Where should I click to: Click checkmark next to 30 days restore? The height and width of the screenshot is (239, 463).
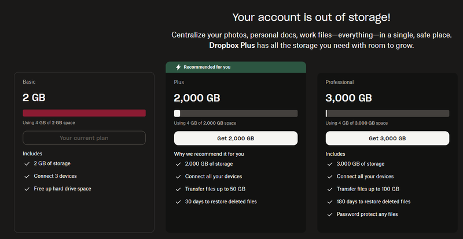178,201
